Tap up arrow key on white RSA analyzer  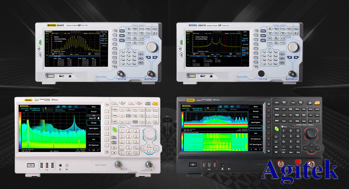(x=150, y=145)
